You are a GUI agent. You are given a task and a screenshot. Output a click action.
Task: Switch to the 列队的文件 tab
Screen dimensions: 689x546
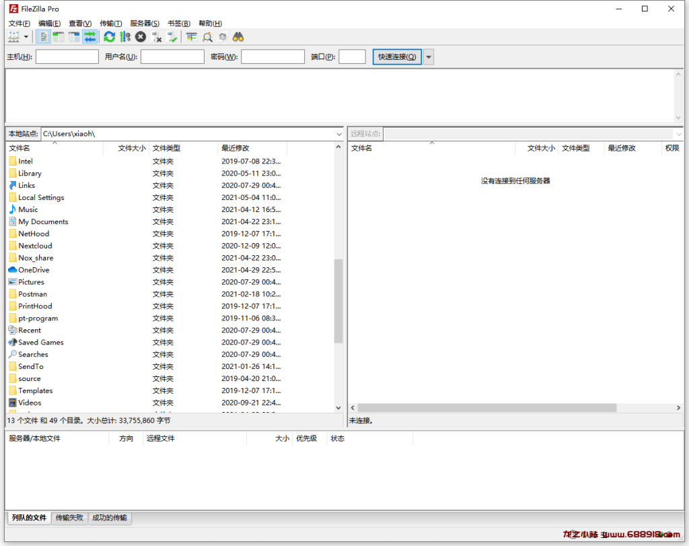point(29,518)
